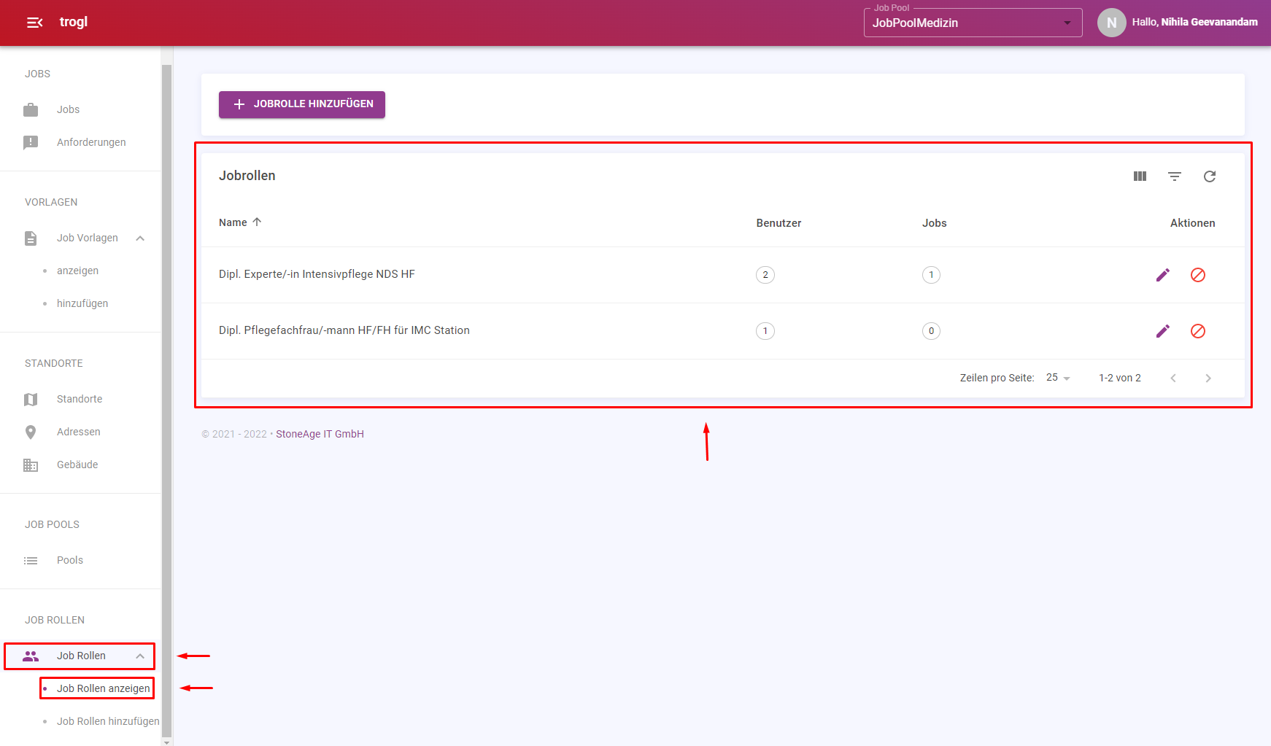This screenshot has width=1271, height=746.
Task: Open the rows per page dropdown 25
Action: (x=1058, y=378)
